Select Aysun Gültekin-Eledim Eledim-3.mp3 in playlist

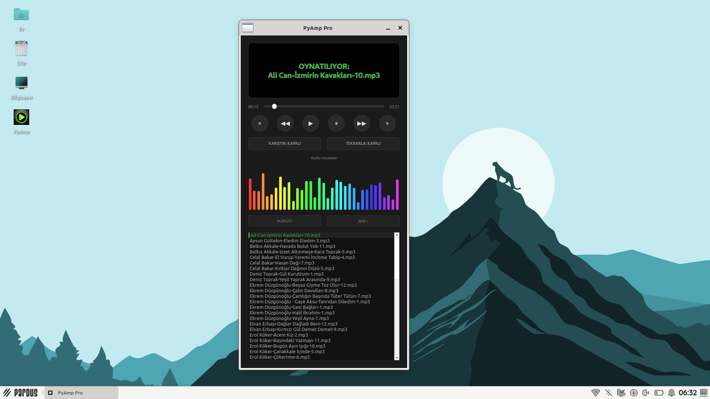pyautogui.click(x=289, y=241)
